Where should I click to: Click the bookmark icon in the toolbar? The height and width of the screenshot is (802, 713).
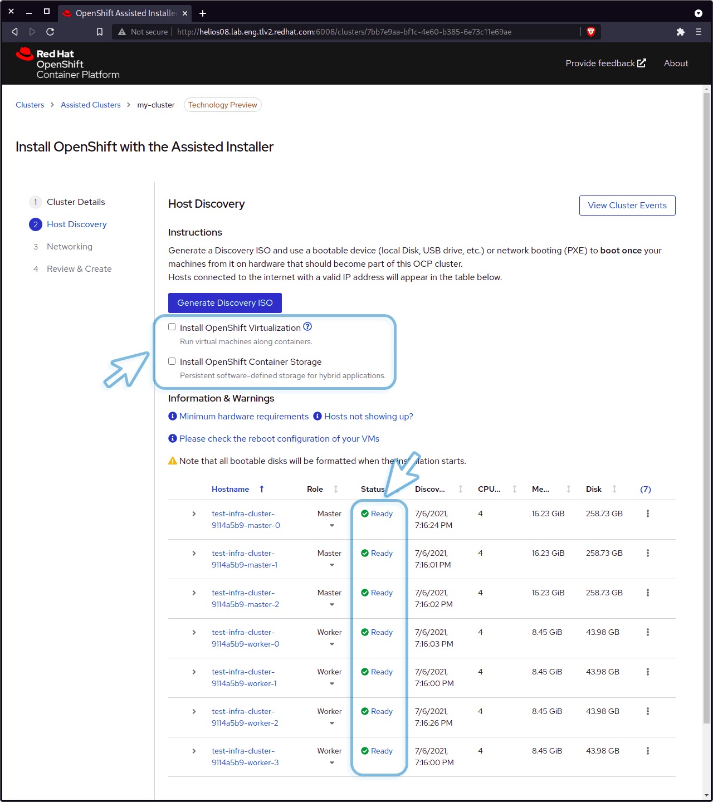coord(100,32)
